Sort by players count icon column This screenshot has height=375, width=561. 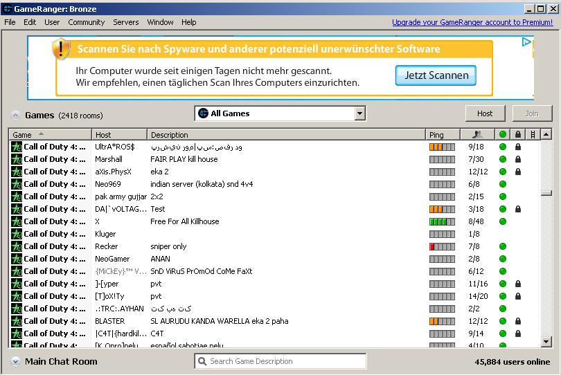(477, 135)
